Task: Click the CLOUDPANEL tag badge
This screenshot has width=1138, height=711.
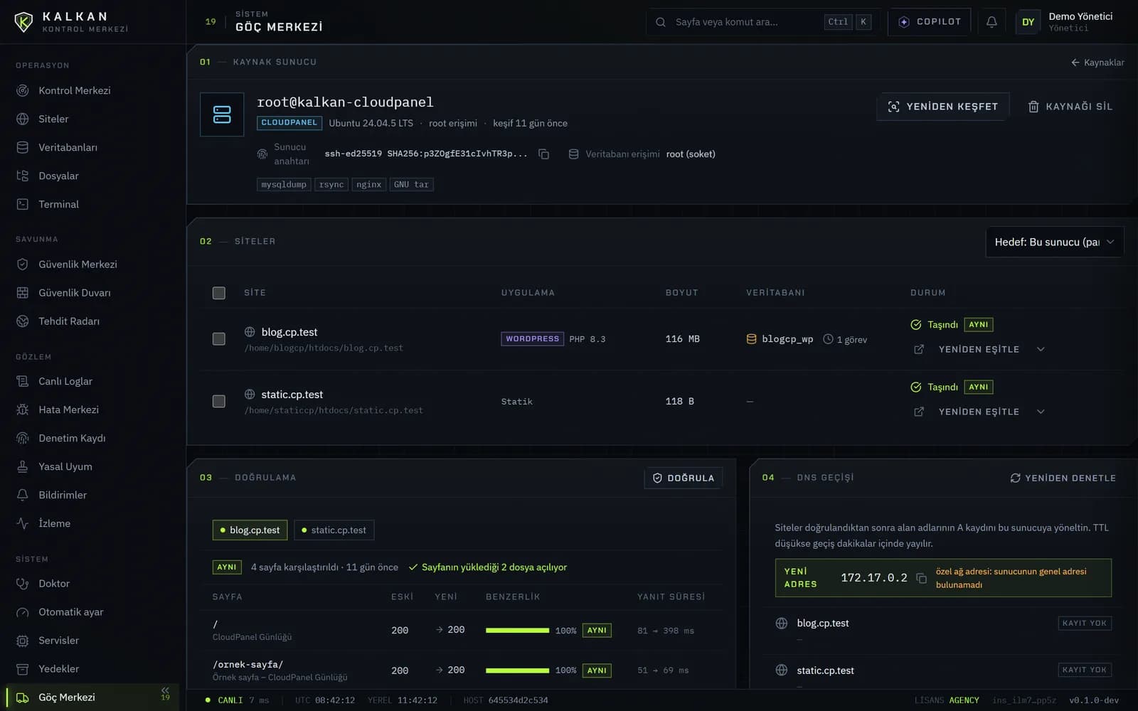Action: (x=289, y=123)
